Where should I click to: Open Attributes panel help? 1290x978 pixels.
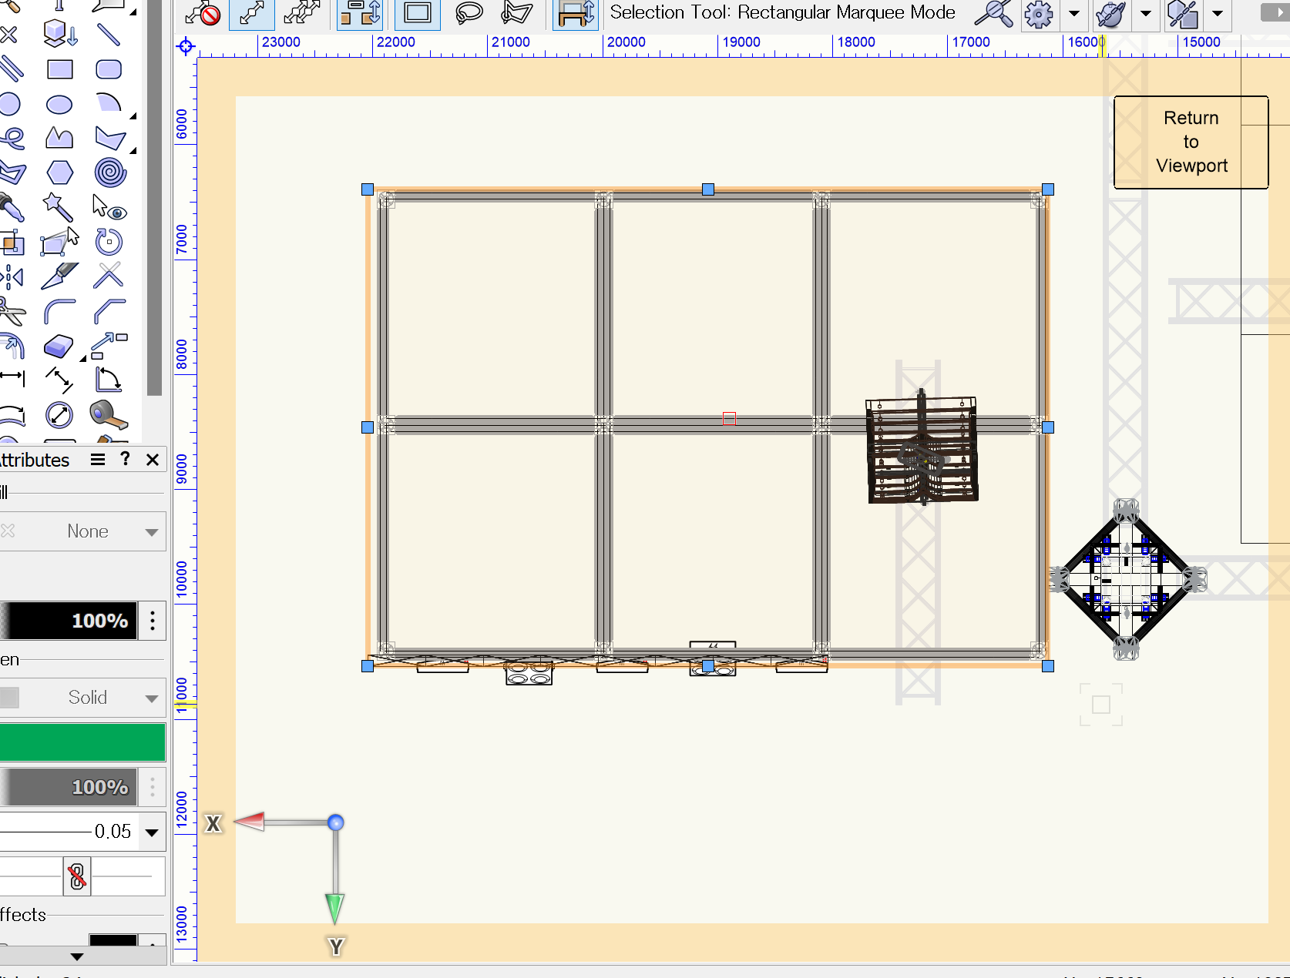[125, 459]
